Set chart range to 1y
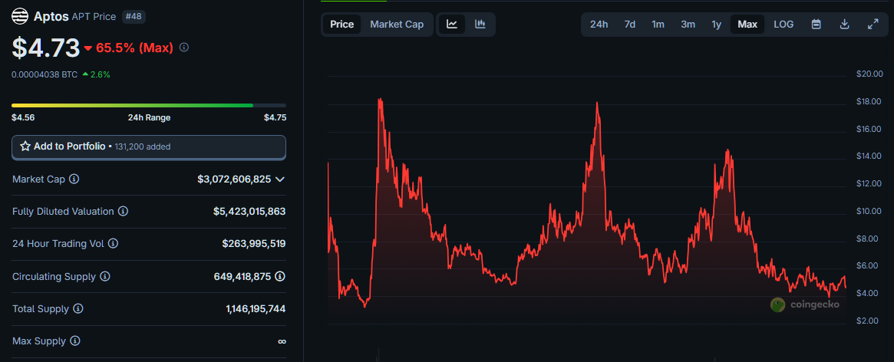894x362 pixels. (x=717, y=25)
